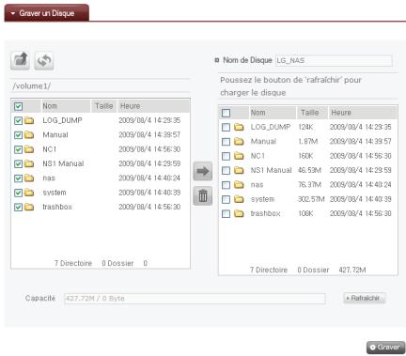The height and width of the screenshot is (356, 406).
Task: Click the 76.37M size of nas
Action: (309, 184)
